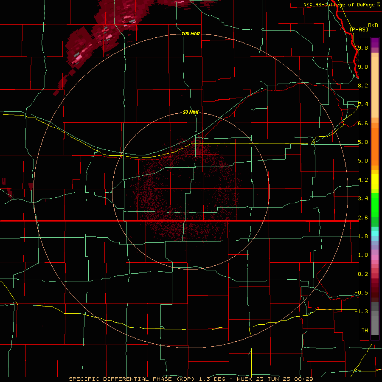Click the -0.5 color scale value

pos(361,293)
